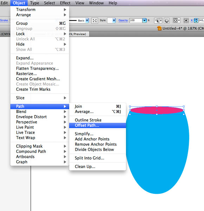The height and width of the screenshot is (211, 204).
Task: Click the highlighted Path menu item
Action: pos(40,106)
